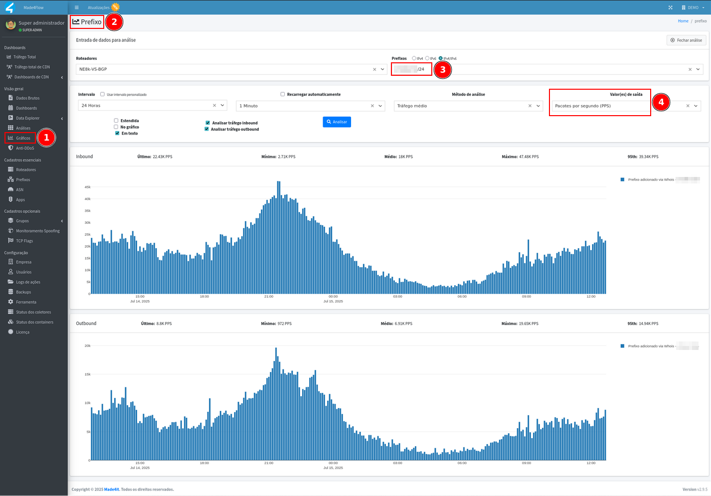Click the tallest Inbound chart bar peak
Image resolution: width=711 pixels, height=496 pixels.
coord(279,237)
